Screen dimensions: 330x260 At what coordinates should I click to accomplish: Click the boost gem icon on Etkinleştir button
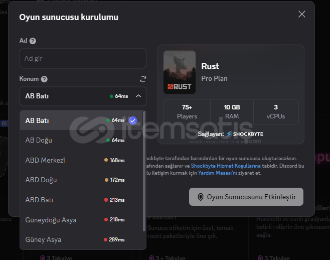201,197
